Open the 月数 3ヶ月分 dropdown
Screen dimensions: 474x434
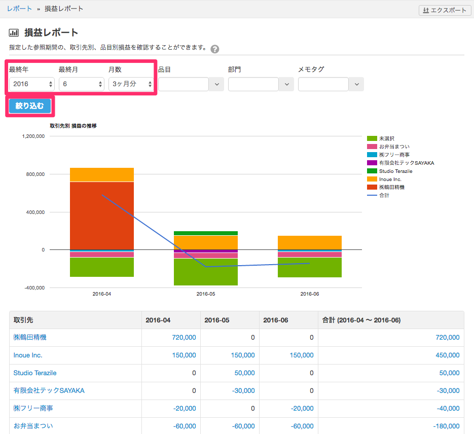pos(131,84)
